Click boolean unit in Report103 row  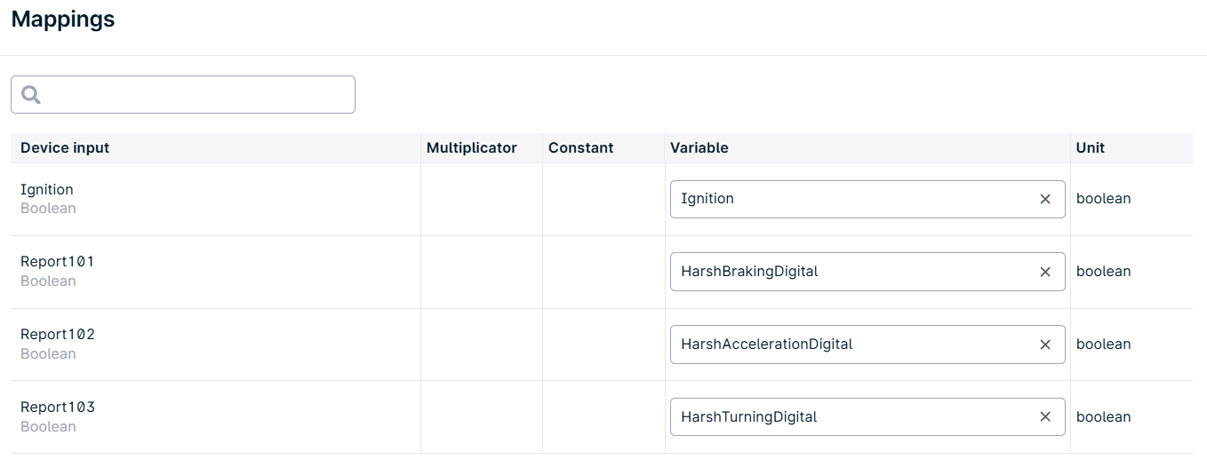1103,417
